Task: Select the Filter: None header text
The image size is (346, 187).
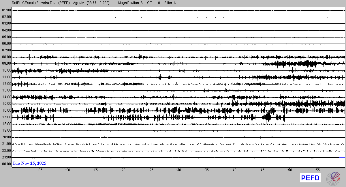Action: [x=173, y=3]
